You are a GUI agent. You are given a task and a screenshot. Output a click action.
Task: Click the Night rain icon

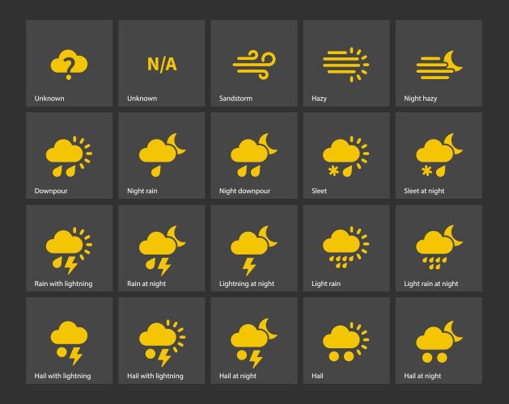[x=161, y=157]
